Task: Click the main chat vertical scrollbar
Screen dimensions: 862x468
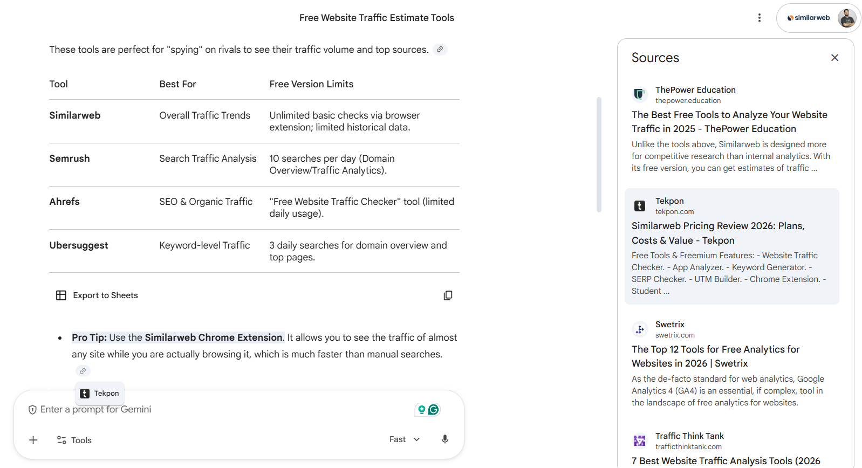Action: (599, 155)
